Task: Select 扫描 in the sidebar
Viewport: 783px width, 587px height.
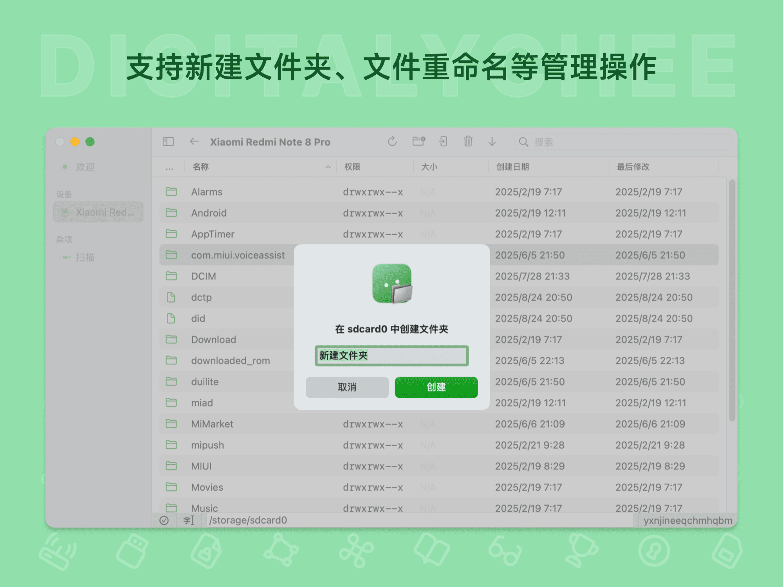Action: click(85, 257)
